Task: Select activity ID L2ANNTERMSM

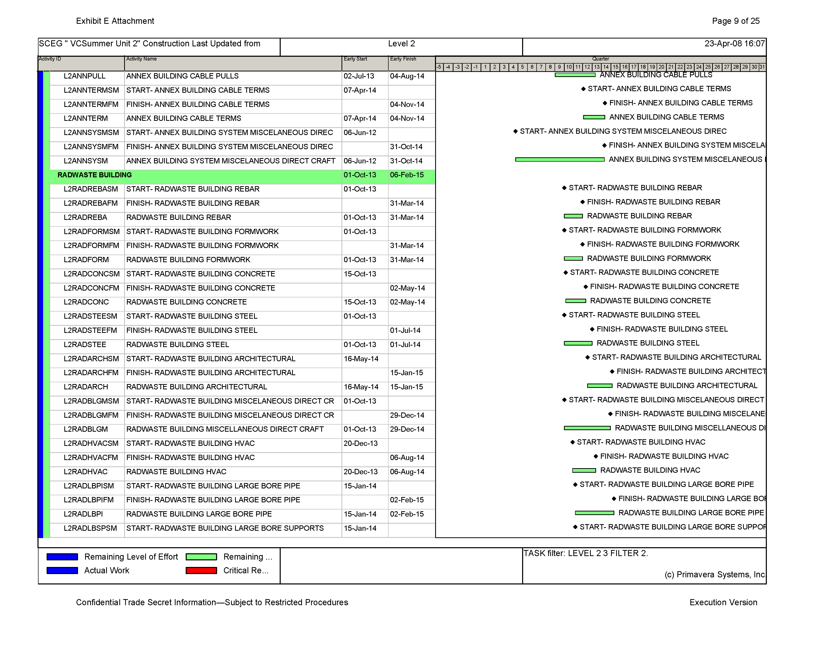Action: point(91,90)
